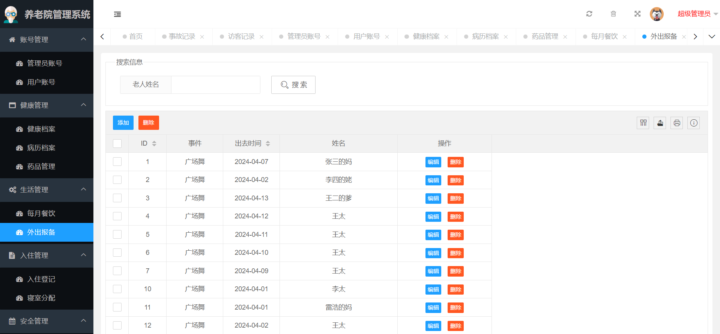
Task: Close the 管理员账号 tab
Action: [x=328, y=37]
